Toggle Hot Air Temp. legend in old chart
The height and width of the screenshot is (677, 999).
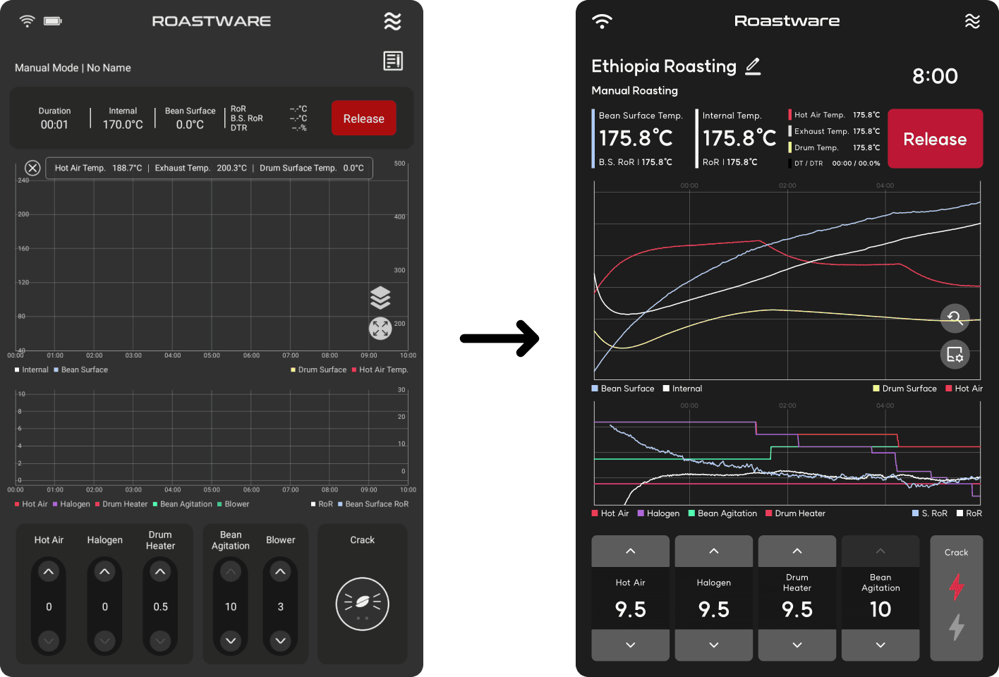(x=380, y=370)
